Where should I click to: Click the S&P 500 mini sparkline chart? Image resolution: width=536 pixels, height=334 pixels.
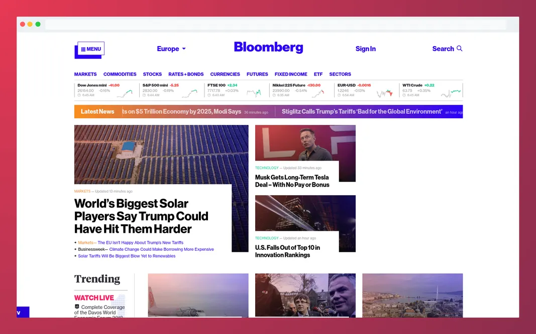[190, 93]
